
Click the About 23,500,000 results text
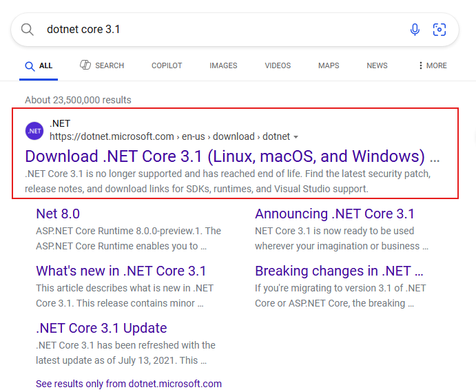(x=78, y=100)
